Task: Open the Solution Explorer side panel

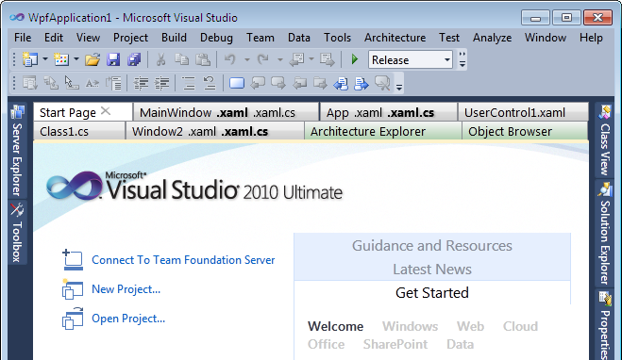Action: [x=605, y=234]
